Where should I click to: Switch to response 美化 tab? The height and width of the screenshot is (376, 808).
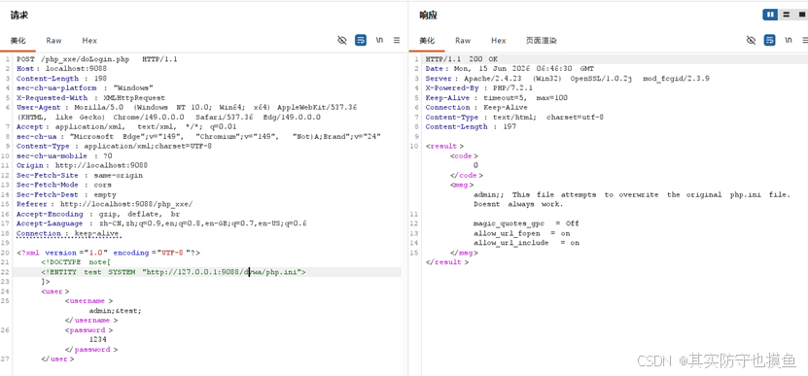click(427, 41)
